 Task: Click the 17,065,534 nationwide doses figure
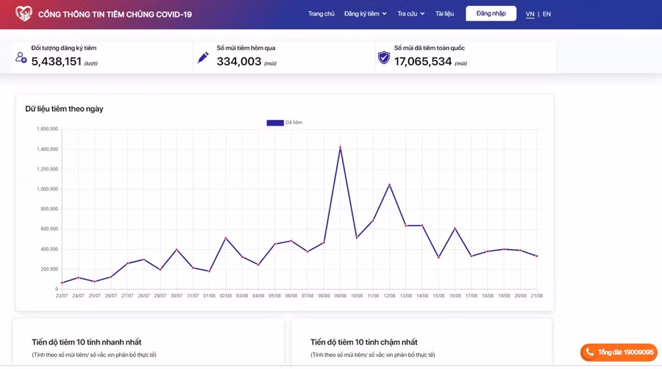pos(423,62)
